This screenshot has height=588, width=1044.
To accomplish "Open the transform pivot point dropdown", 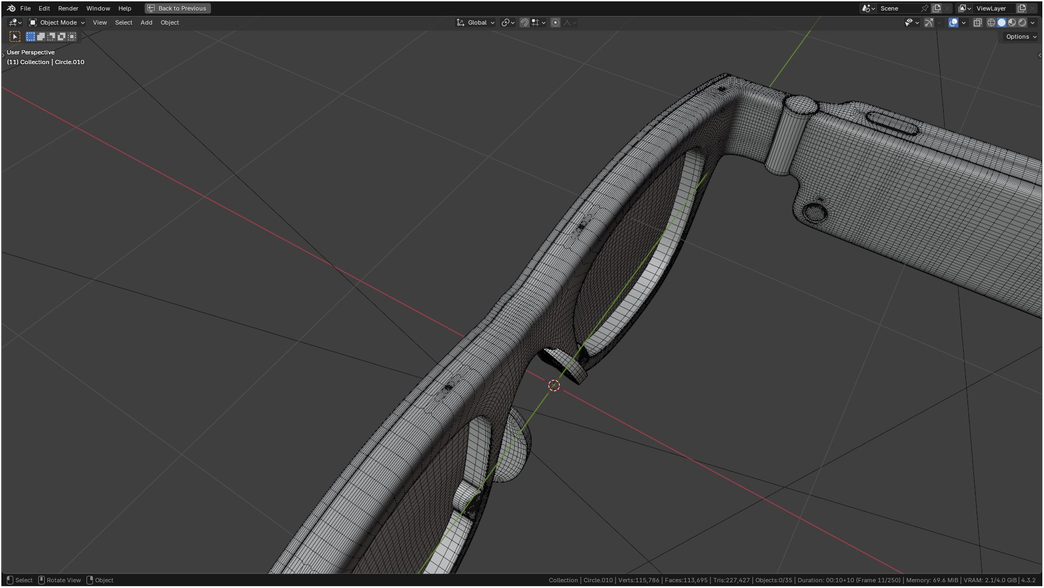I will (x=508, y=22).
